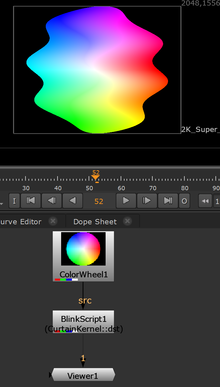The width and height of the screenshot is (220, 387).
Task: Play timeline forwards
Action: 126,201
